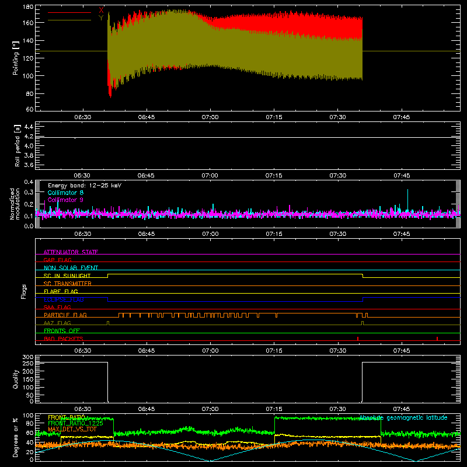Click the olive Y legend line sample
The width and height of the screenshot is (467, 467).
[69, 20]
